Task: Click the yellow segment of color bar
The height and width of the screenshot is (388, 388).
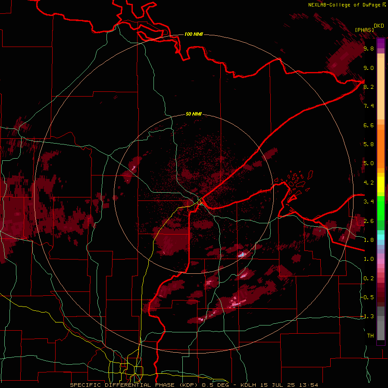Action: [x=381, y=185]
